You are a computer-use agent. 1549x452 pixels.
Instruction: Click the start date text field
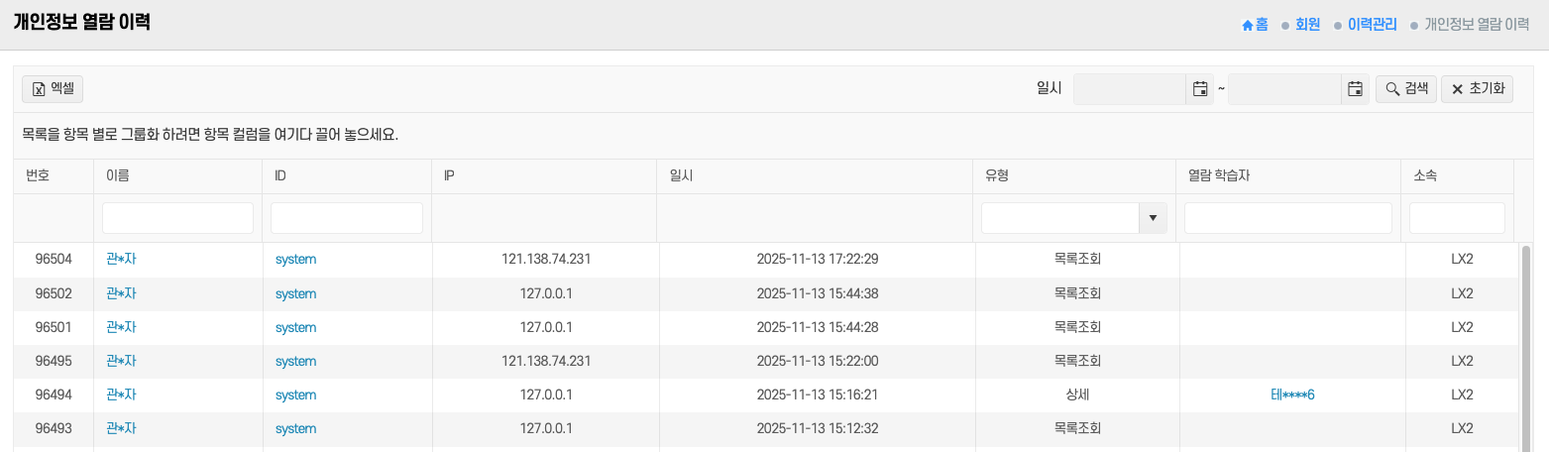point(1130,89)
